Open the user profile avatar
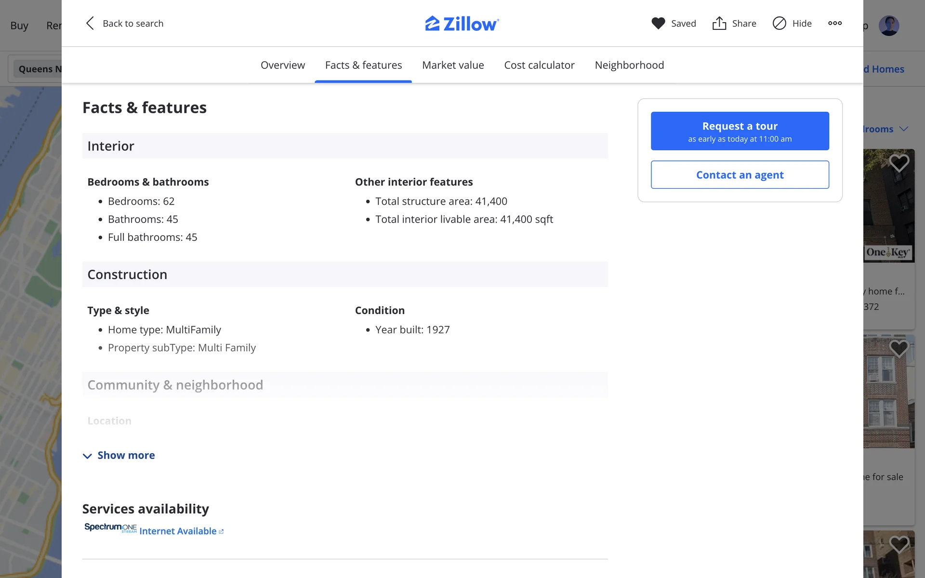This screenshot has width=925, height=578. [889, 26]
